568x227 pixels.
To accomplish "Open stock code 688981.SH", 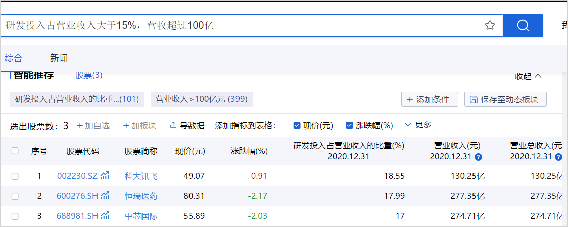I will click(x=77, y=216).
